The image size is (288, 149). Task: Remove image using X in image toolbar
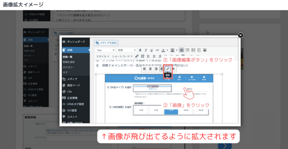point(174,69)
